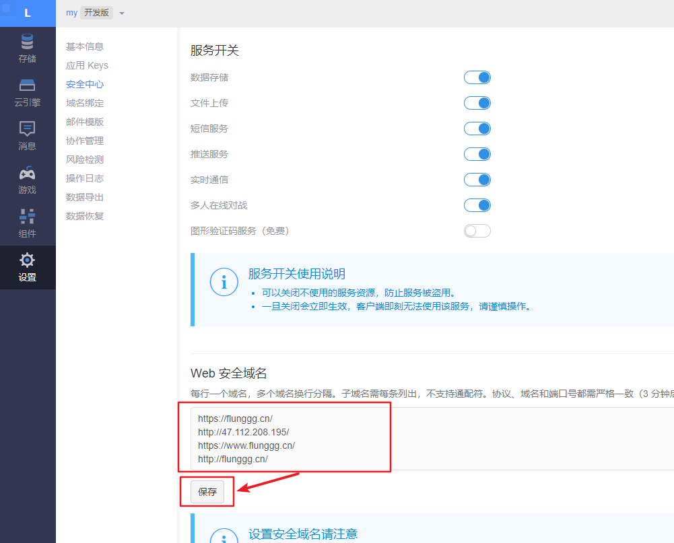Click the 服务开关使用说明 title
This screenshot has width=674, height=543.
296,274
